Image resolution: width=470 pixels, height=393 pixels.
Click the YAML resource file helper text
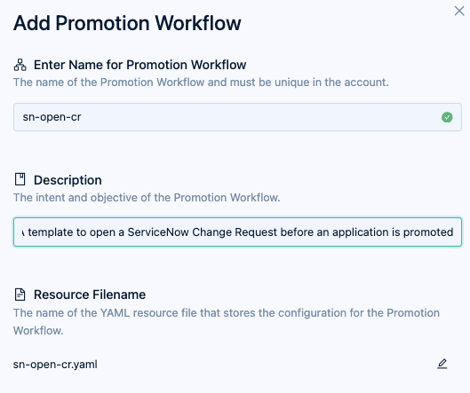pos(227,321)
